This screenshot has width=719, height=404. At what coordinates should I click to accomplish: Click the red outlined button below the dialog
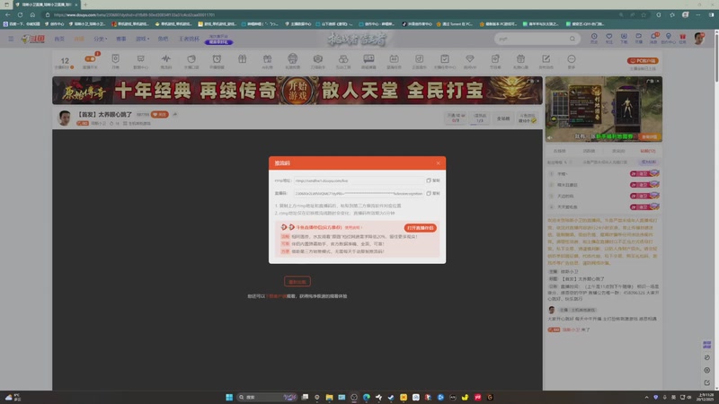pos(297,282)
